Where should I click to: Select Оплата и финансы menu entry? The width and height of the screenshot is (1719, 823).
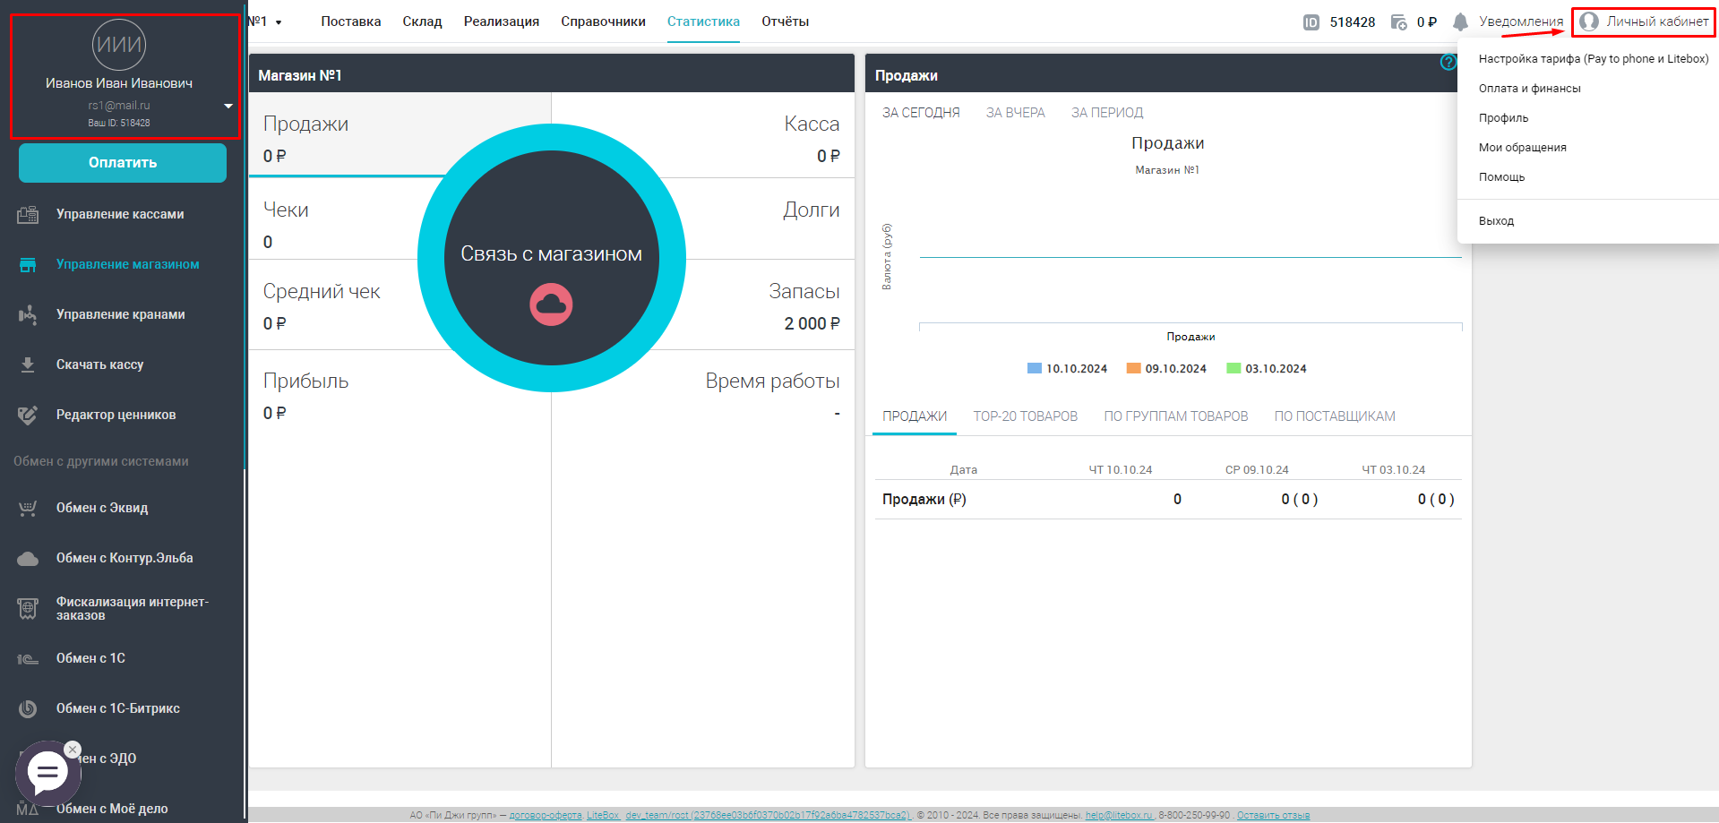tap(1530, 89)
